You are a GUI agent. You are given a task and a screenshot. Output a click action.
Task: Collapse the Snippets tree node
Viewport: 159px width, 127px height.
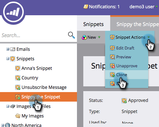click(8, 59)
